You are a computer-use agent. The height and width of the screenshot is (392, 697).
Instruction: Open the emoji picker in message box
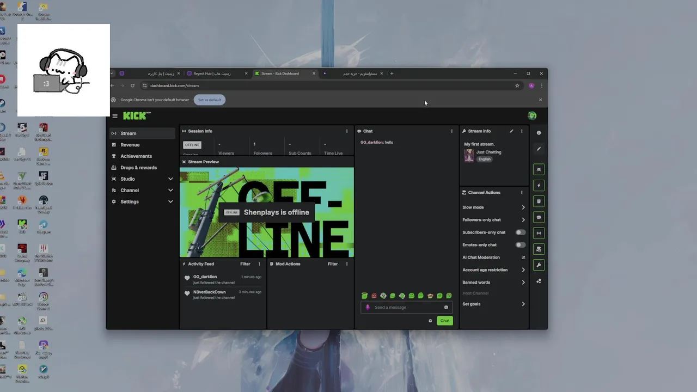446,308
